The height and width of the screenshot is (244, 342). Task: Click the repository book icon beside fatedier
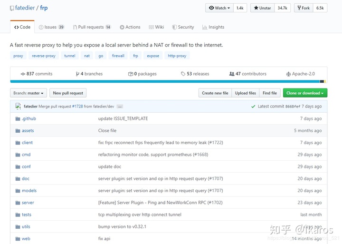[x=12, y=8]
